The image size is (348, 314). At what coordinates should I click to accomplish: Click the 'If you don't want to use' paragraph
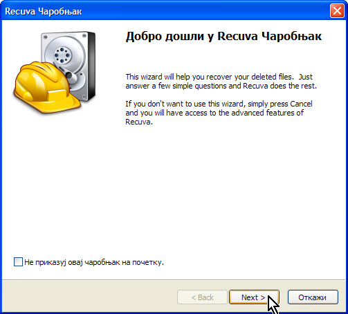(219, 113)
